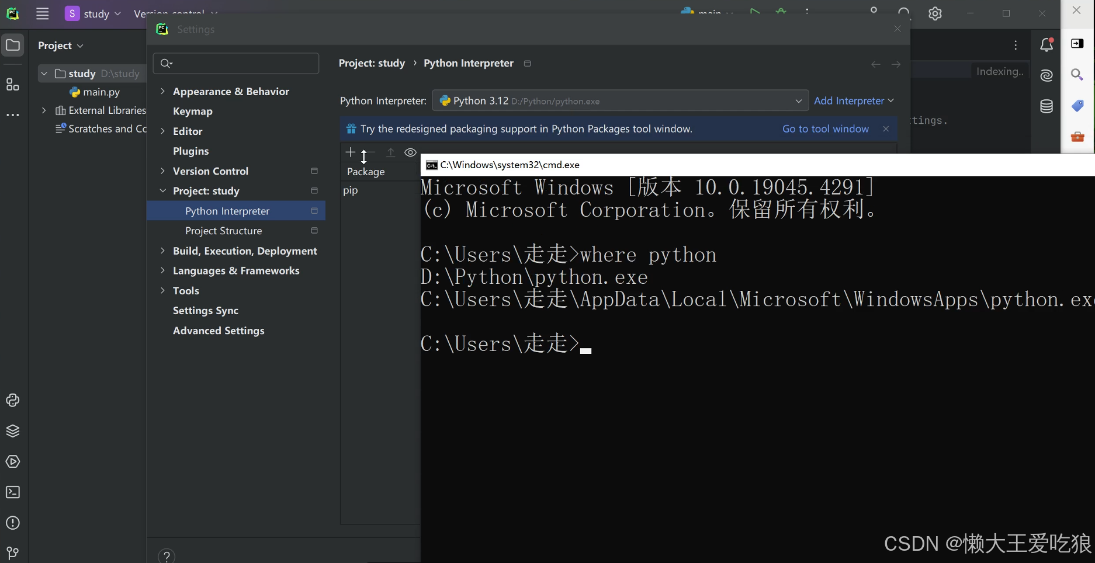Dismiss the packaging support banner
Screen dimensions: 1095x563
[886, 128]
